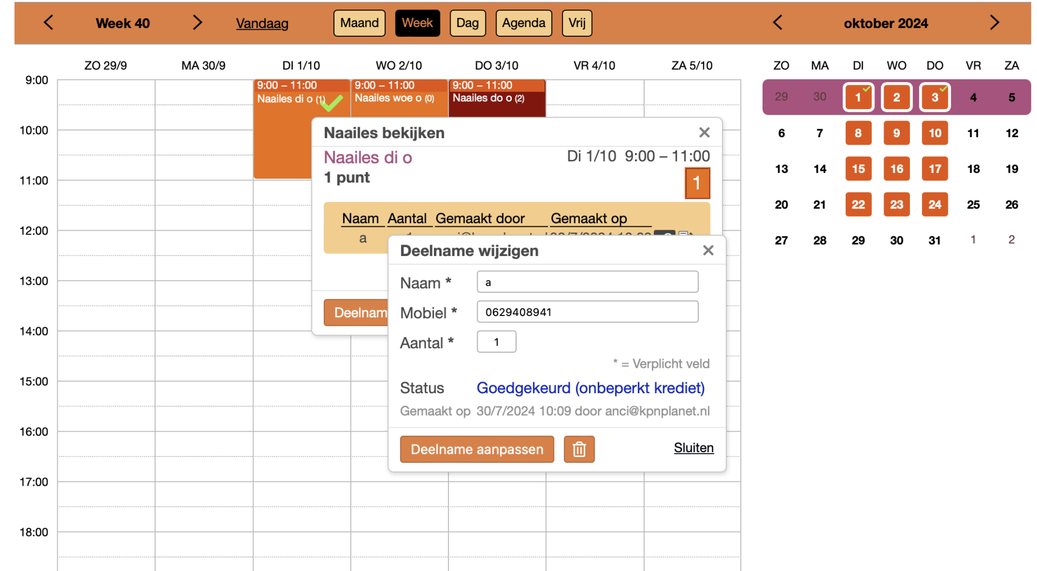Pick day 6 in the mini calendar
The height and width of the screenshot is (571, 1037).
click(781, 133)
